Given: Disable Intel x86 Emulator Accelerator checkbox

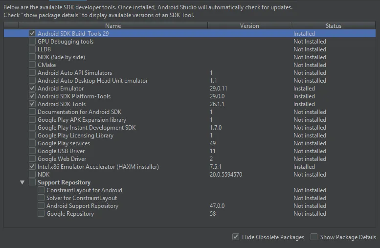Looking at the screenshot, I should (x=32, y=167).
